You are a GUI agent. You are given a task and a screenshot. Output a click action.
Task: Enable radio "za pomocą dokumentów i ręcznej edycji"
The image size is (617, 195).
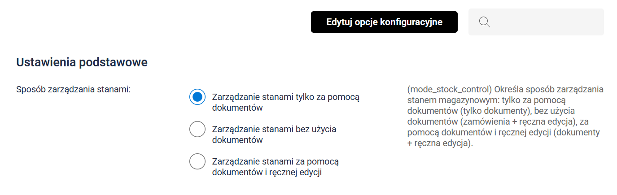pos(197,161)
